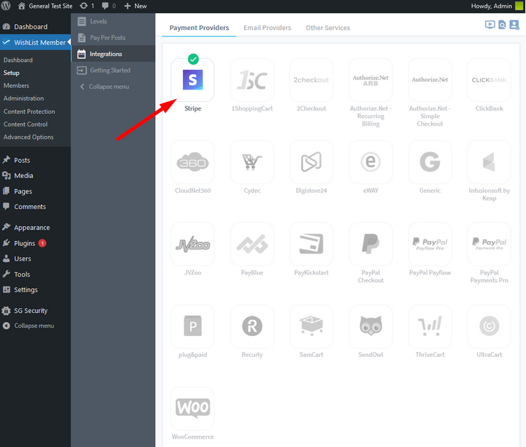Open the WordPress Dashboard menu

(x=35, y=27)
